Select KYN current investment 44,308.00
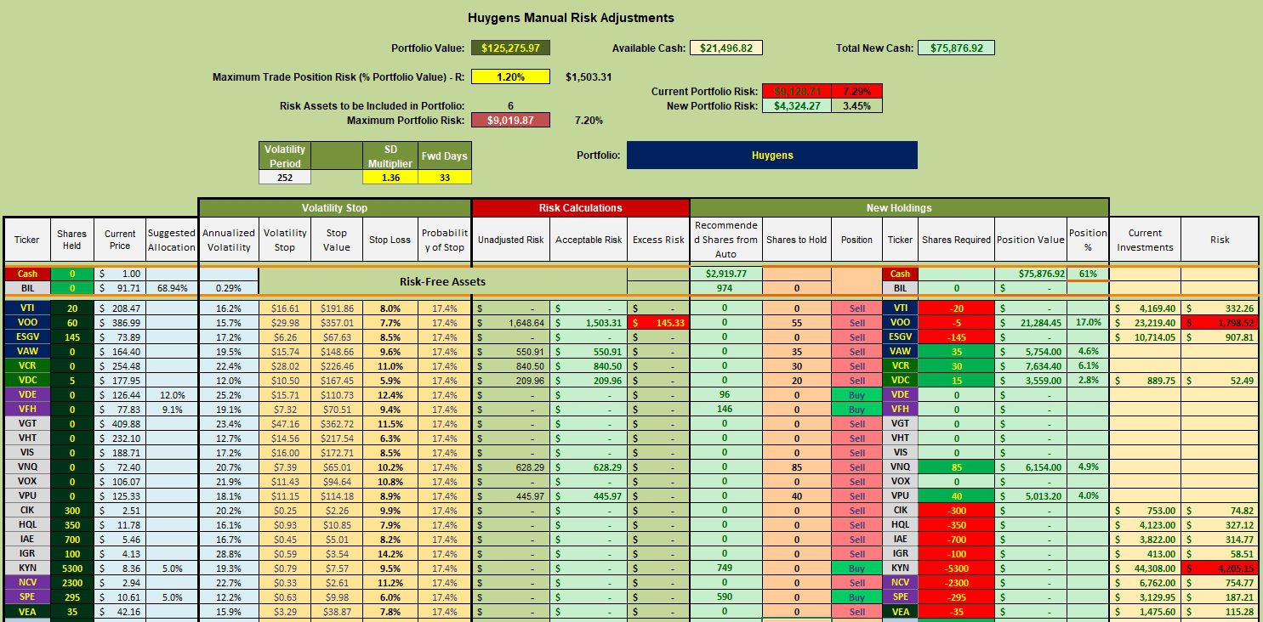 pos(1145,568)
